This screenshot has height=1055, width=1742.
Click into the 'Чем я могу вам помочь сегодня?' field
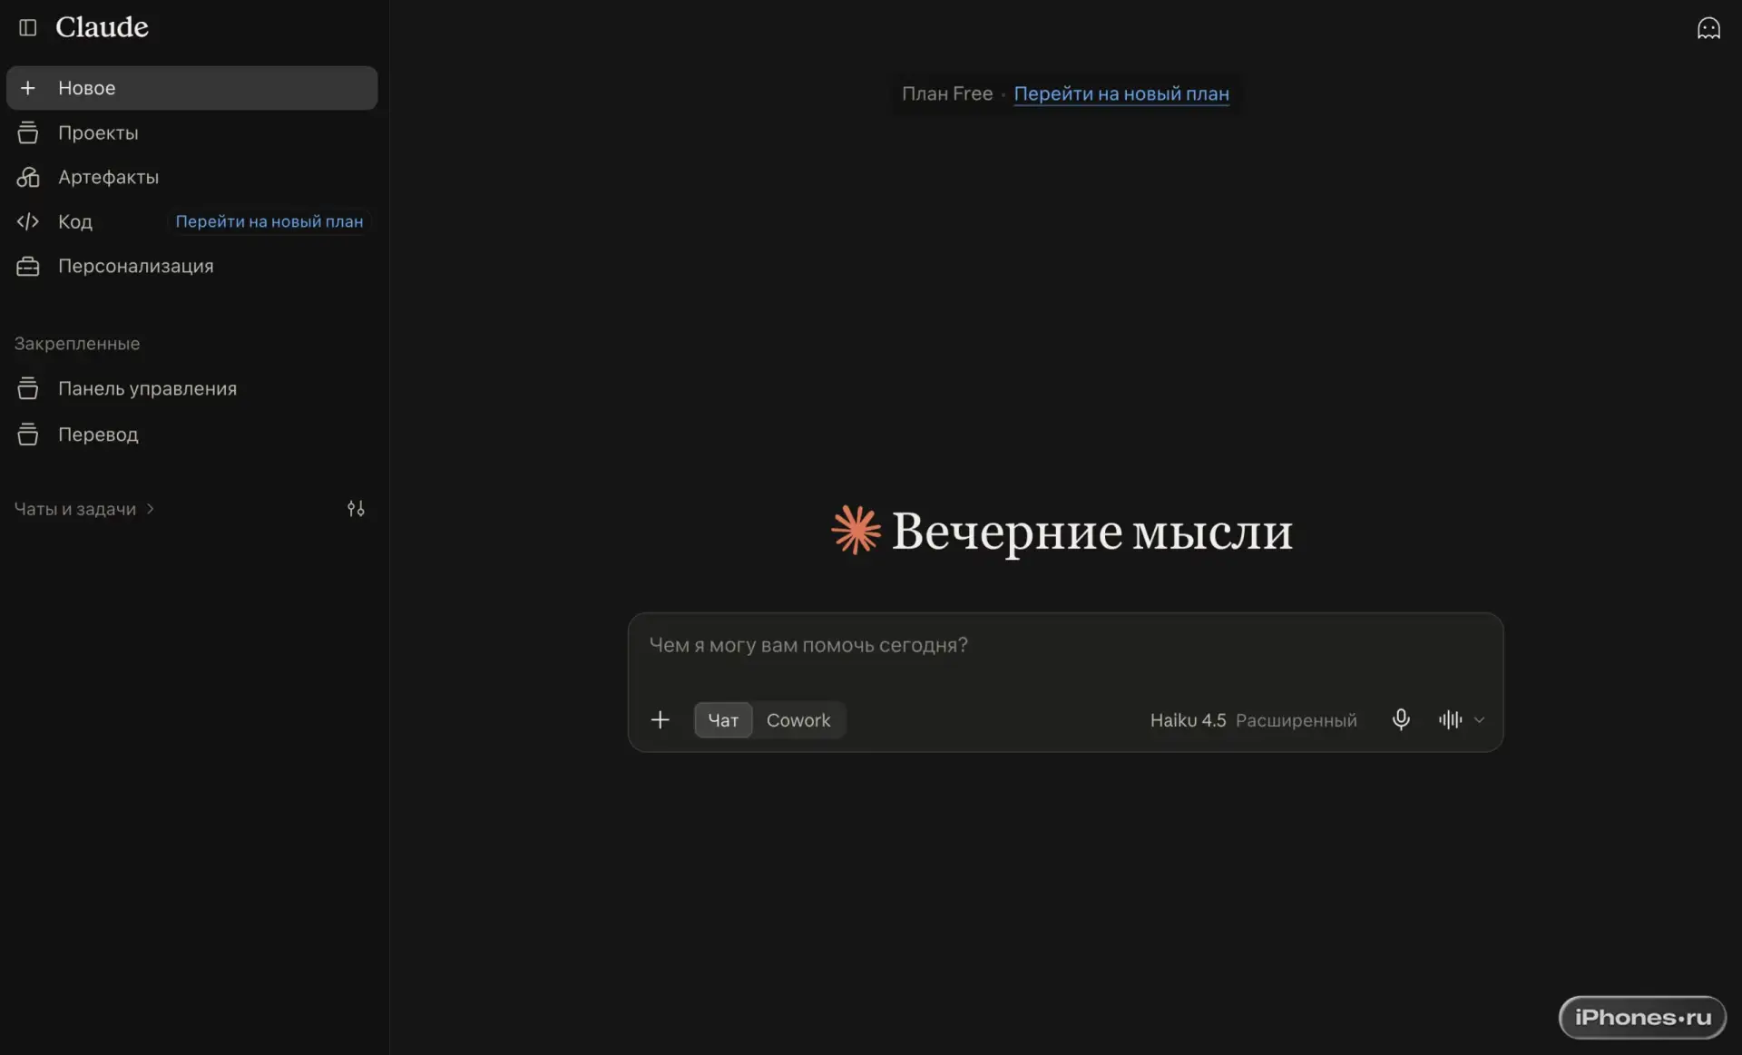click(1065, 646)
